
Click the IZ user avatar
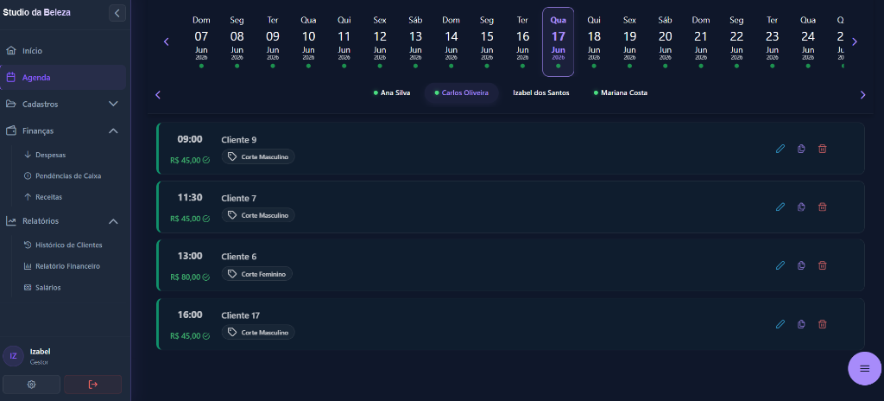[14, 356]
